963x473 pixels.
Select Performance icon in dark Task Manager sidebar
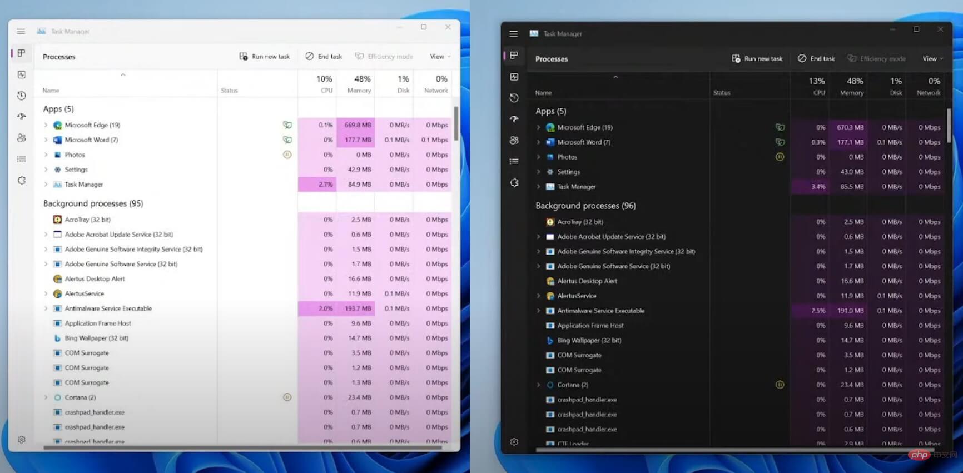click(514, 77)
